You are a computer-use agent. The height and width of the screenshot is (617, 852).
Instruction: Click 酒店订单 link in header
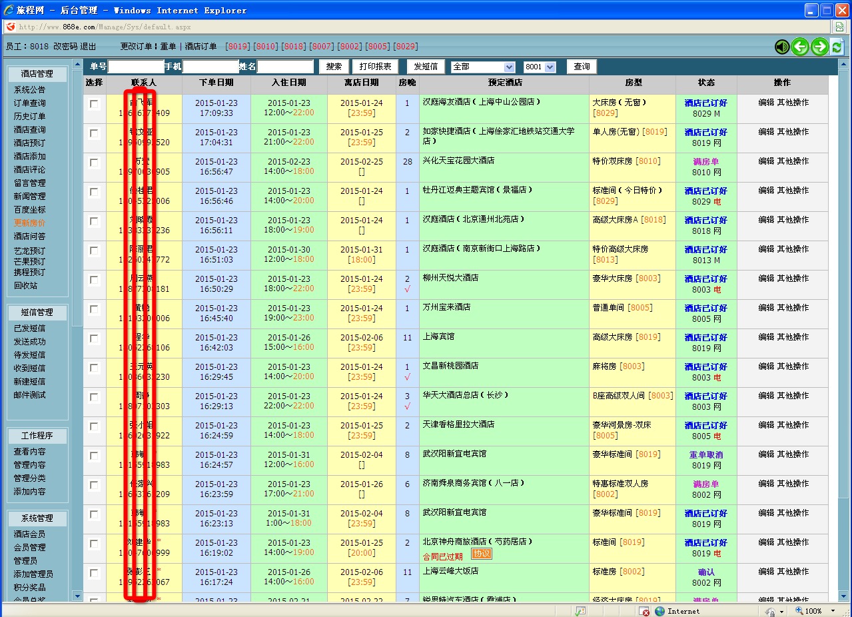click(x=201, y=47)
